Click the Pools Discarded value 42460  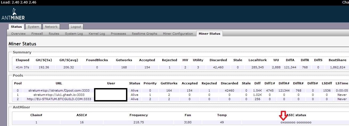(x=229, y=91)
